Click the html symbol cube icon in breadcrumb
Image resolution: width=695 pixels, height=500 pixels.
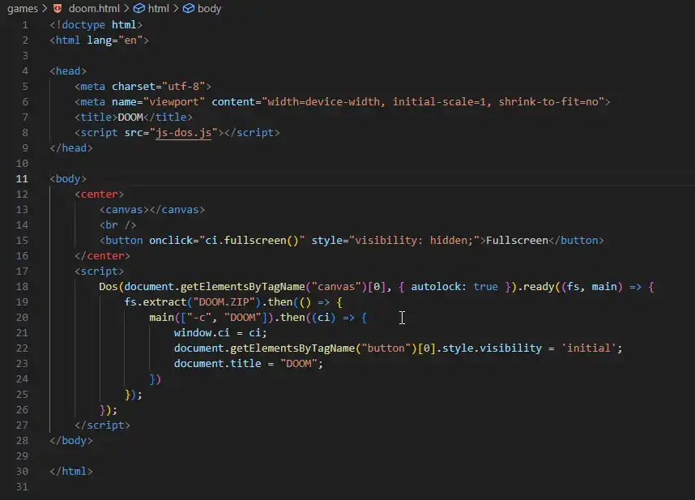click(x=139, y=8)
